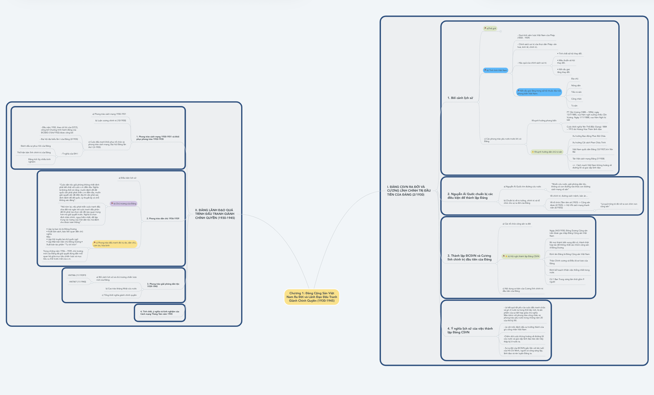
Task: Select the blue 'Kết cấu giai tầng trong xã hội' node
Action: click(539, 92)
